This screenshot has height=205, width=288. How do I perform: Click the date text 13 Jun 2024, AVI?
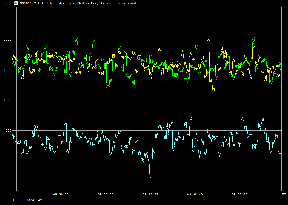click(28, 200)
